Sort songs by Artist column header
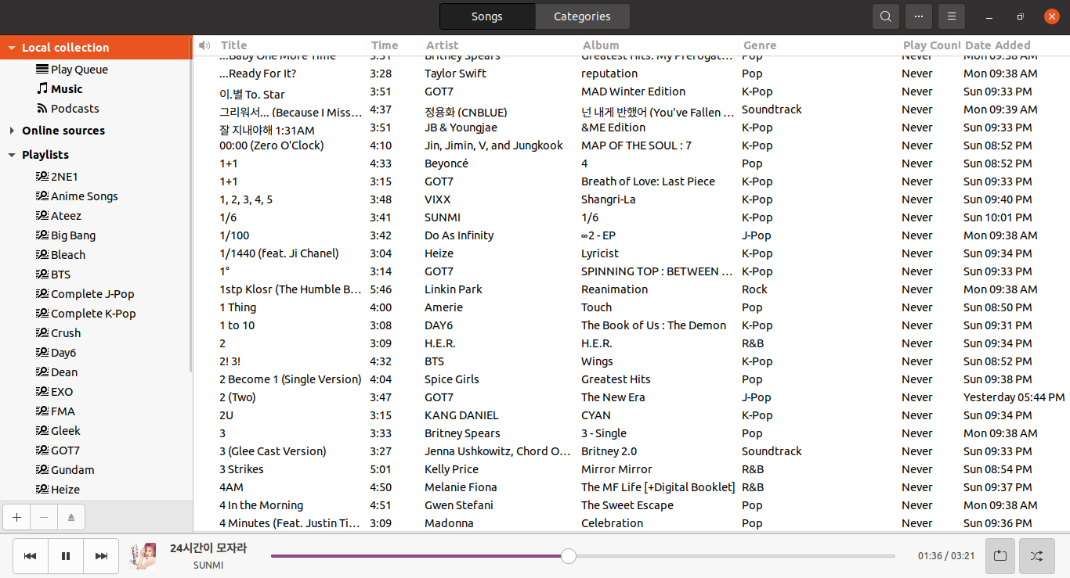The height and width of the screenshot is (578, 1070). pyautogui.click(x=443, y=45)
